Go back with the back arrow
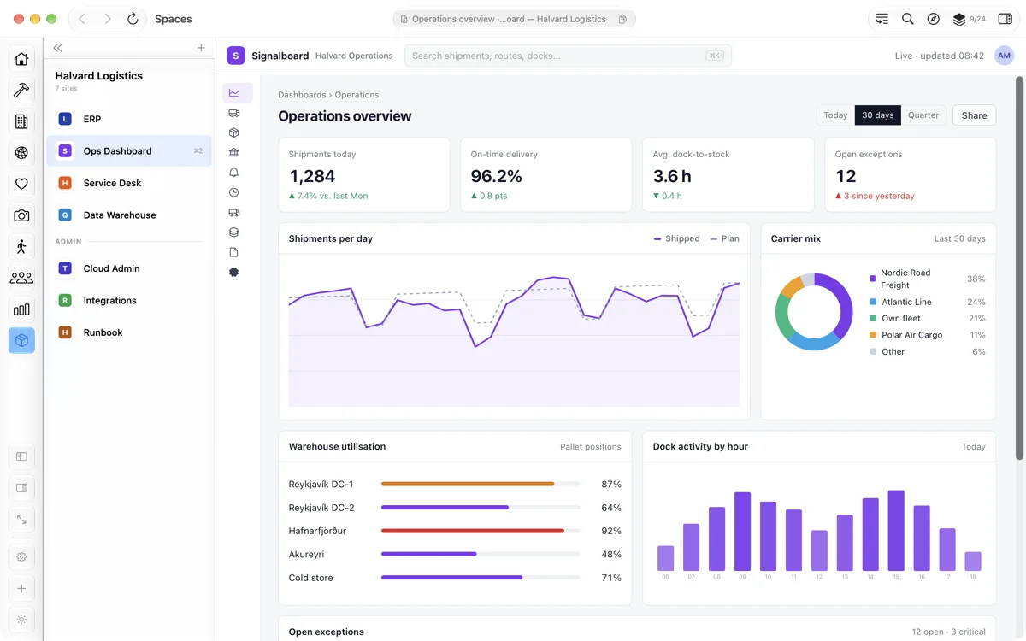Viewport: 1026px width, 641px height. coord(81,19)
